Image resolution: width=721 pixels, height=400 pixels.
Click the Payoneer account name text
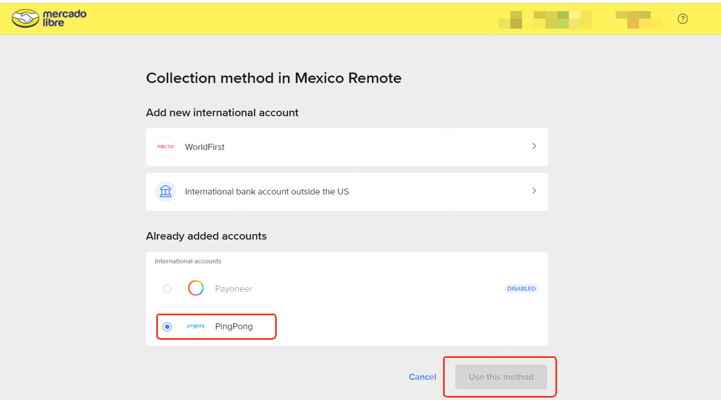234,288
